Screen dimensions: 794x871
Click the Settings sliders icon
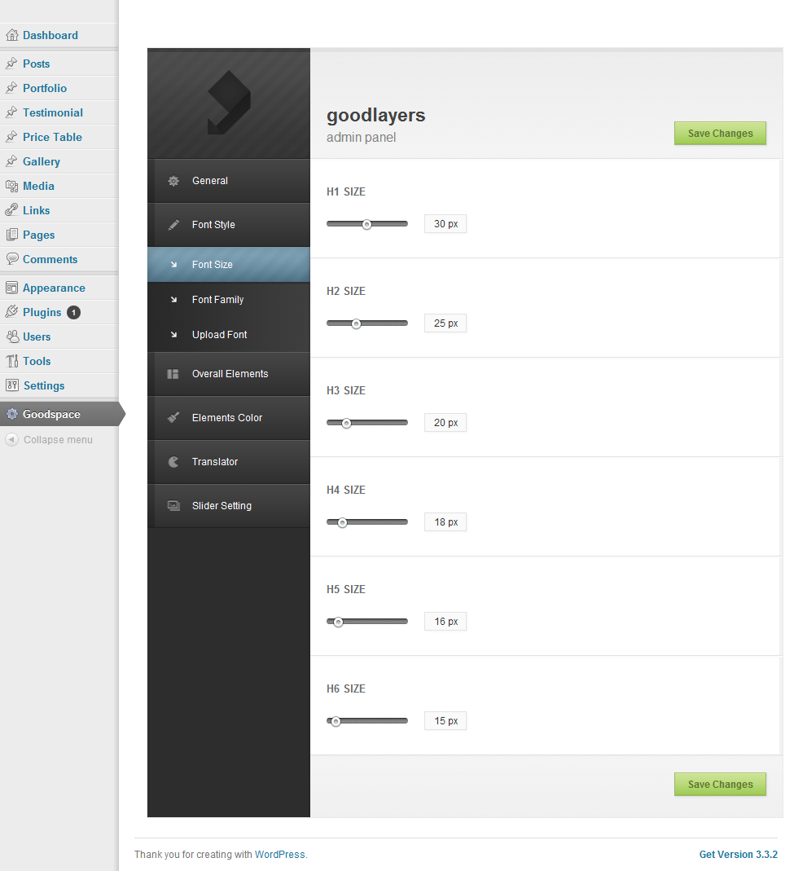coord(11,385)
